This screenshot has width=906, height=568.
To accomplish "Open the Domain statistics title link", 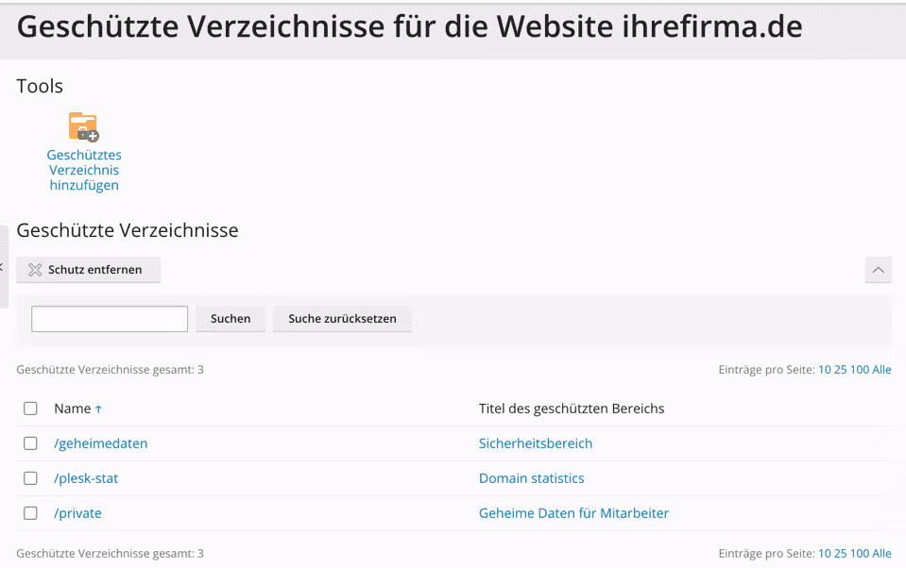I will pos(532,478).
